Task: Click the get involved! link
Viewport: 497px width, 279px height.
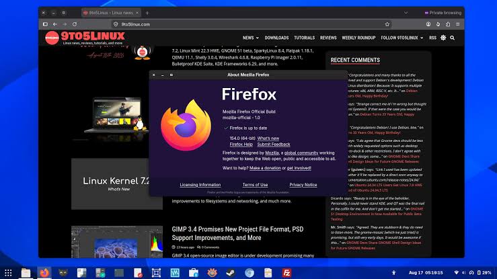Action: [x=299, y=168]
